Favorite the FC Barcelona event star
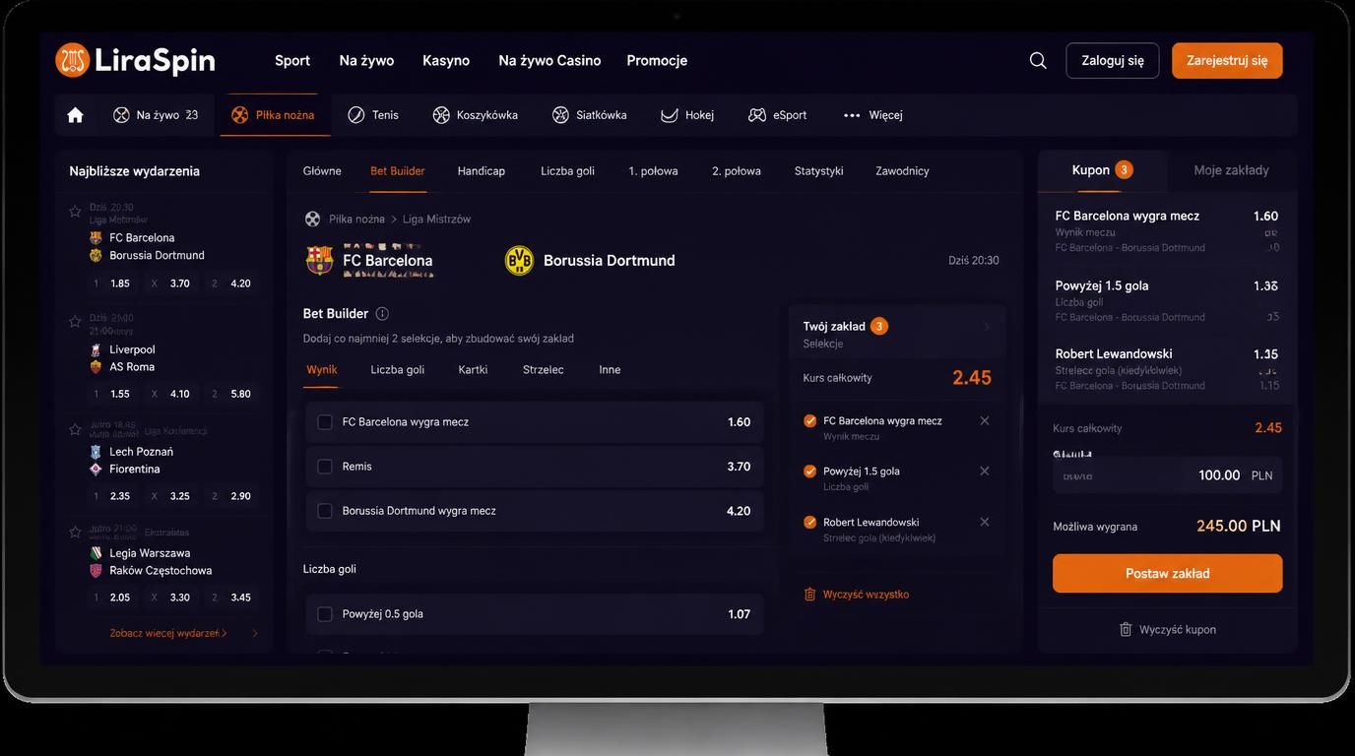 (x=75, y=211)
